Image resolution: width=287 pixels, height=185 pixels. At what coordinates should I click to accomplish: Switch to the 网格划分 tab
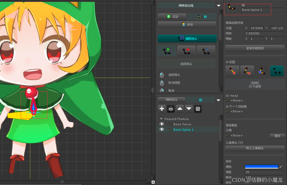pos(172,100)
